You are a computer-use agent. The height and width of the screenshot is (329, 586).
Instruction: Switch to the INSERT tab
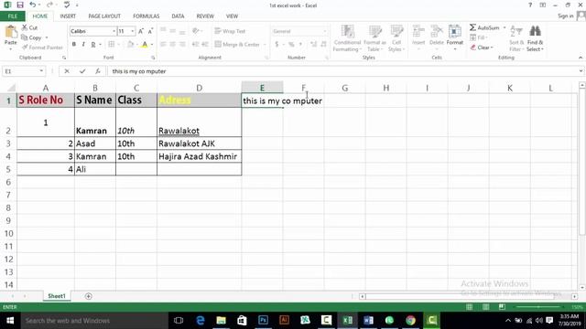coord(68,16)
